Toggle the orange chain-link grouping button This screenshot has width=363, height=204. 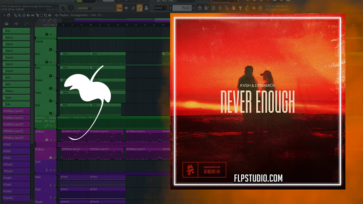pyautogui.click(x=140, y=8)
